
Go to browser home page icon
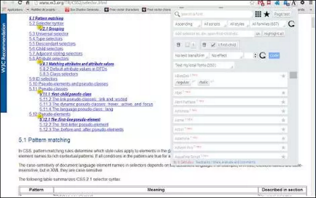click(x=28, y=3)
